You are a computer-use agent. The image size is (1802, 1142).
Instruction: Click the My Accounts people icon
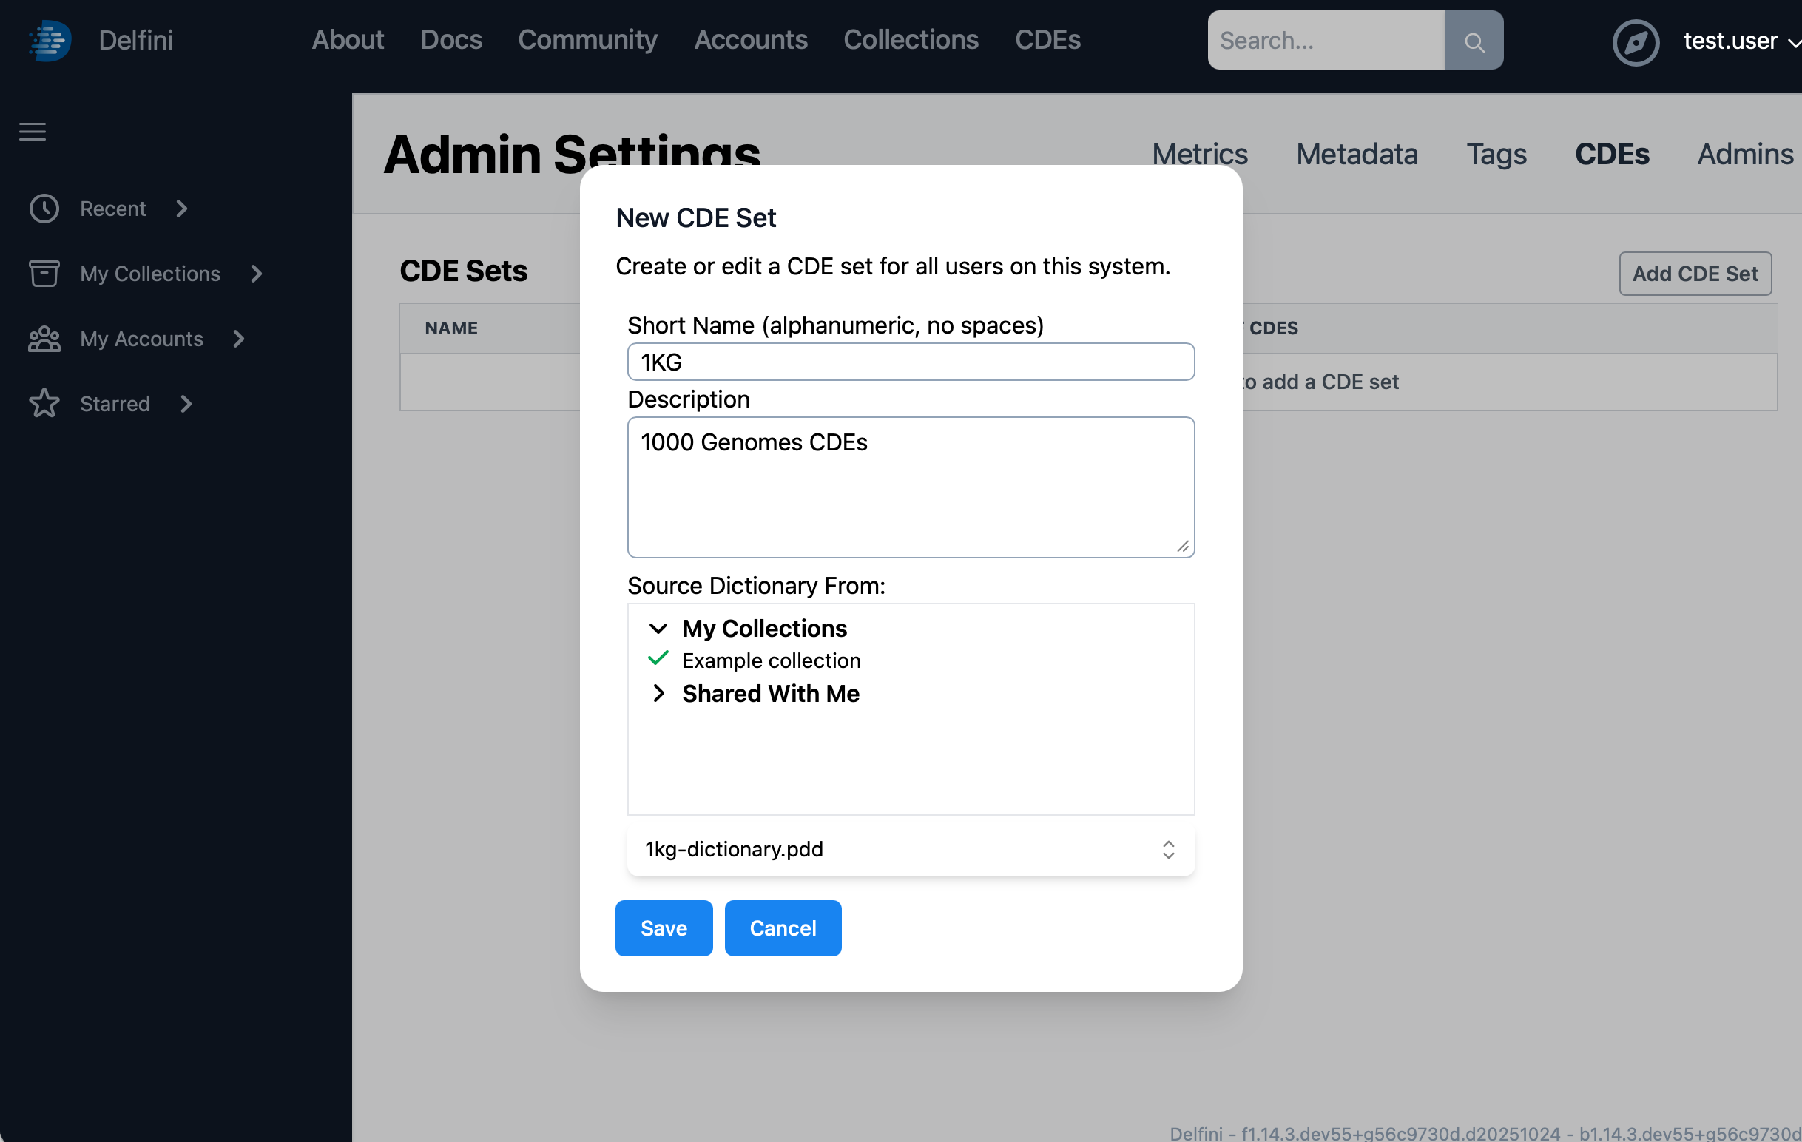click(x=44, y=339)
